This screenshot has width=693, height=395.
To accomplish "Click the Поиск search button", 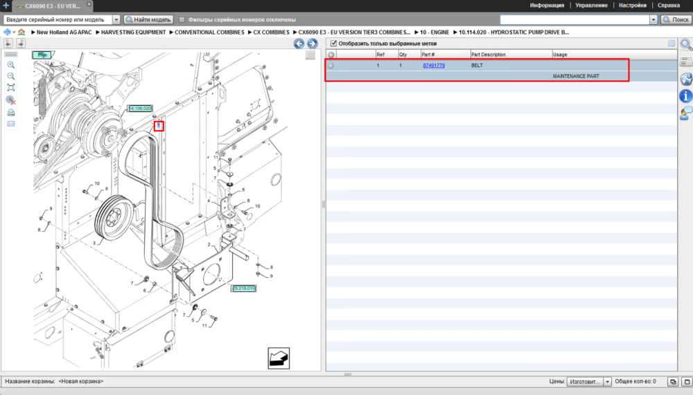I will coord(676,19).
